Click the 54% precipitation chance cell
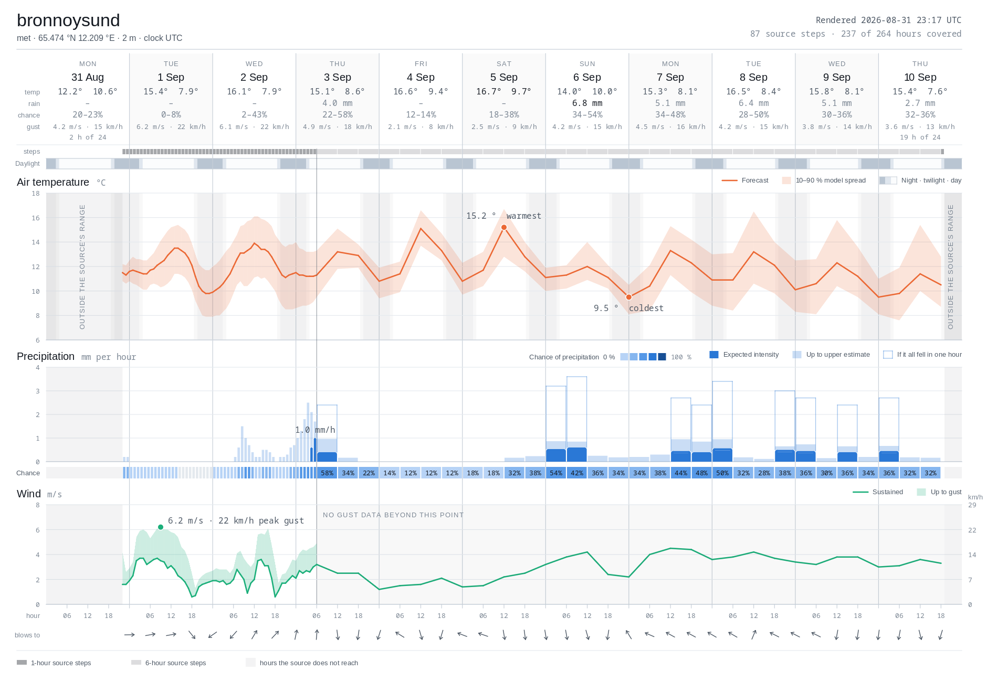 [556, 473]
